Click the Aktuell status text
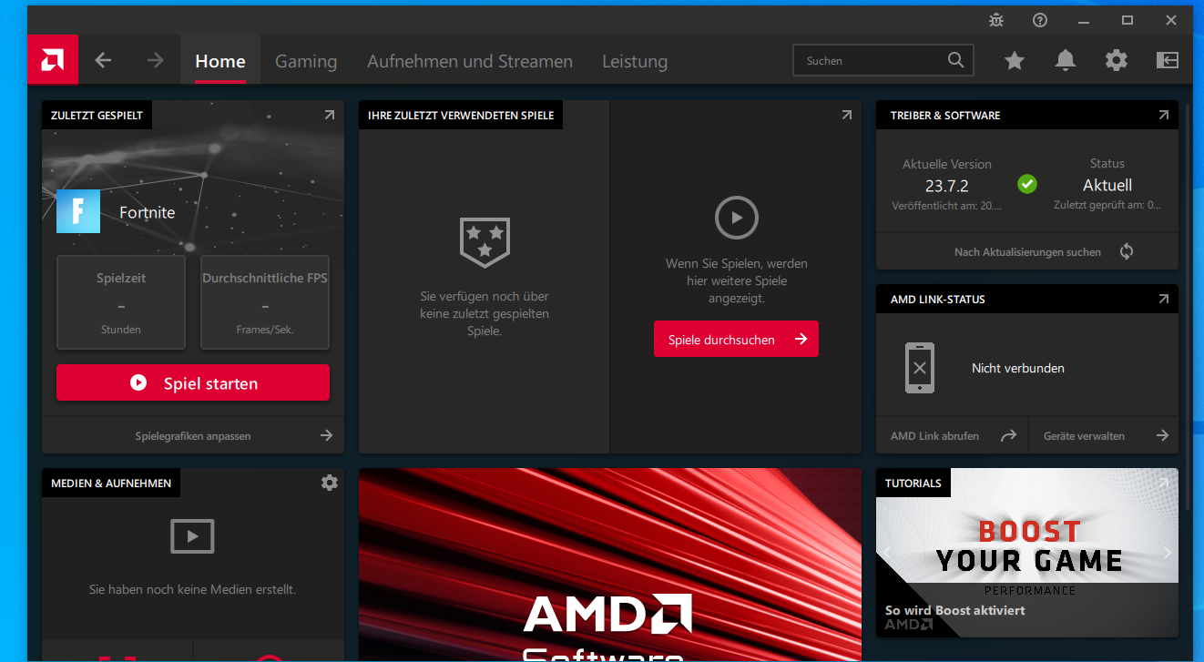This screenshot has width=1204, height=662. (1107, 185)
